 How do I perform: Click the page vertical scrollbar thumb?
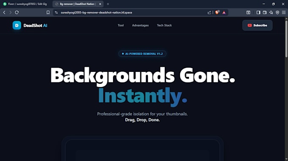(x=286, y=38)
